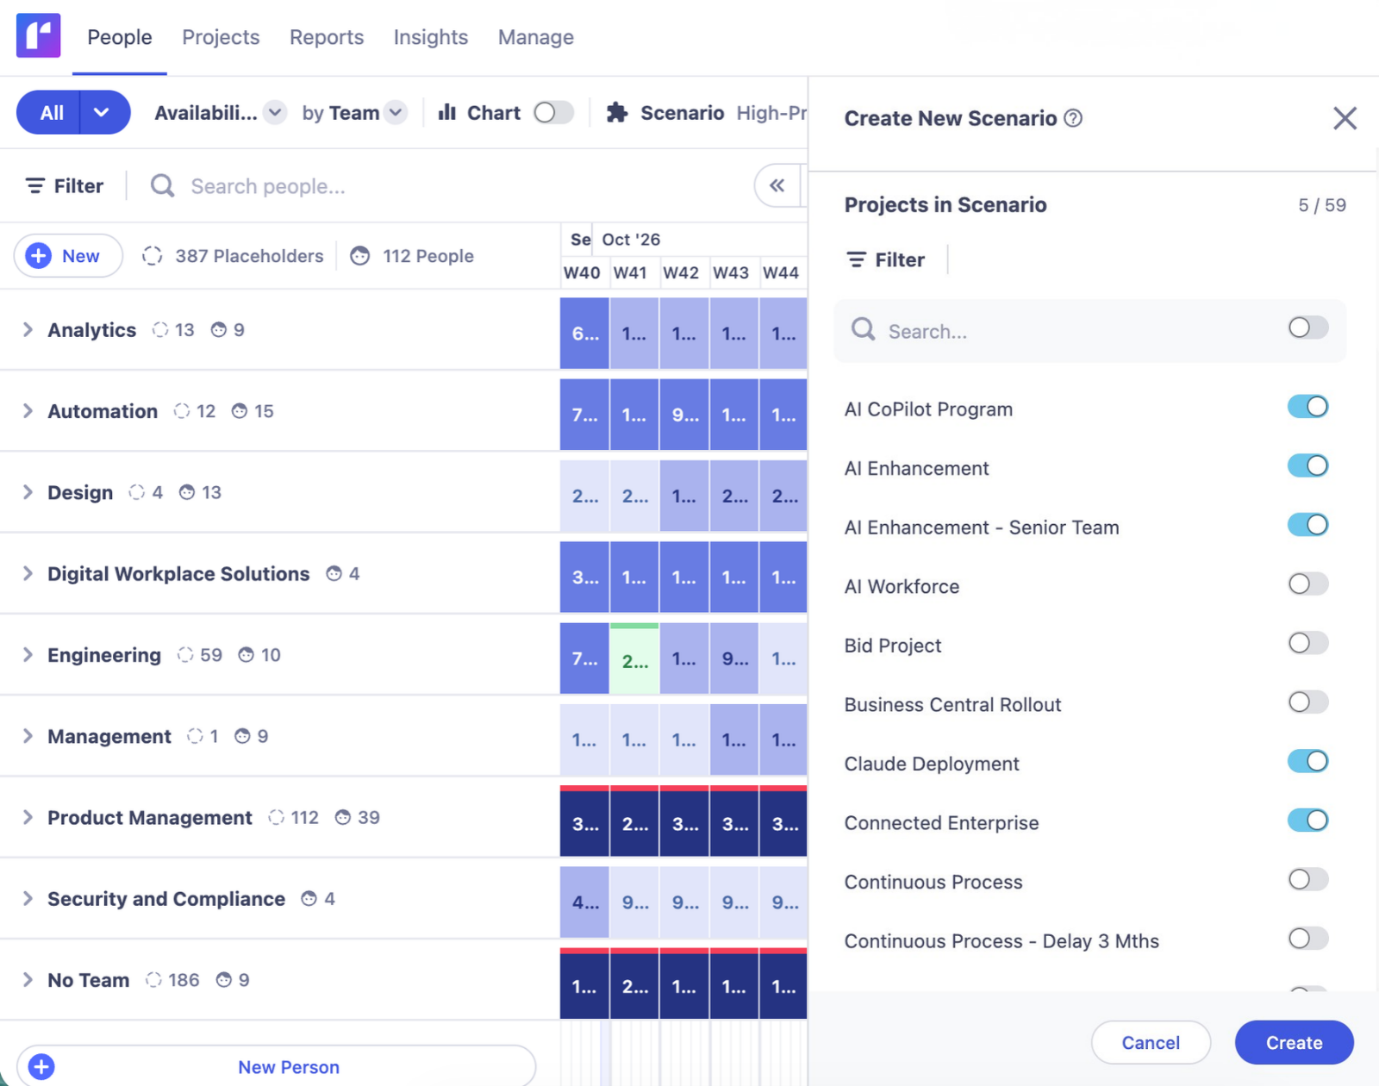Screen dimensions: 1379x1086
Task: Open Filter in Projects in Scenario panel
Action: pyautogui.click(x=885, y=259)
